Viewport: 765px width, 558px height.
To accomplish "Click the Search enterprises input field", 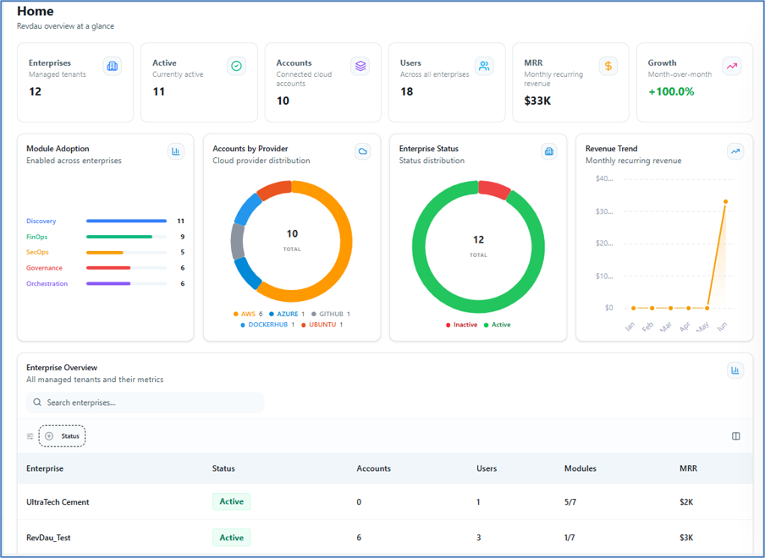I will click(145, 402).
